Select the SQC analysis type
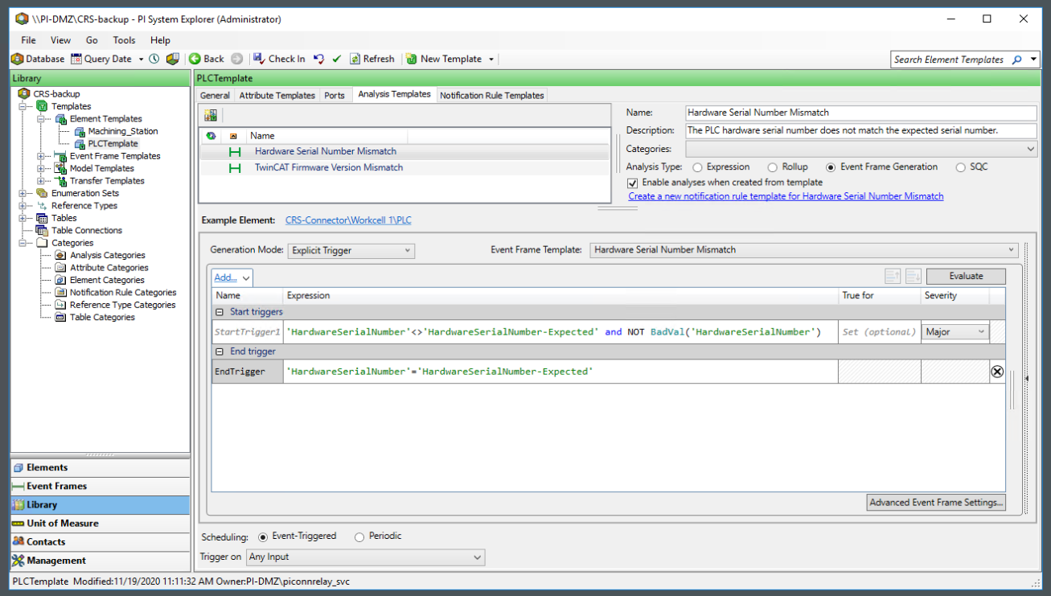The width and height of the screenshot is (1051, 596). [x=961, y=167]
